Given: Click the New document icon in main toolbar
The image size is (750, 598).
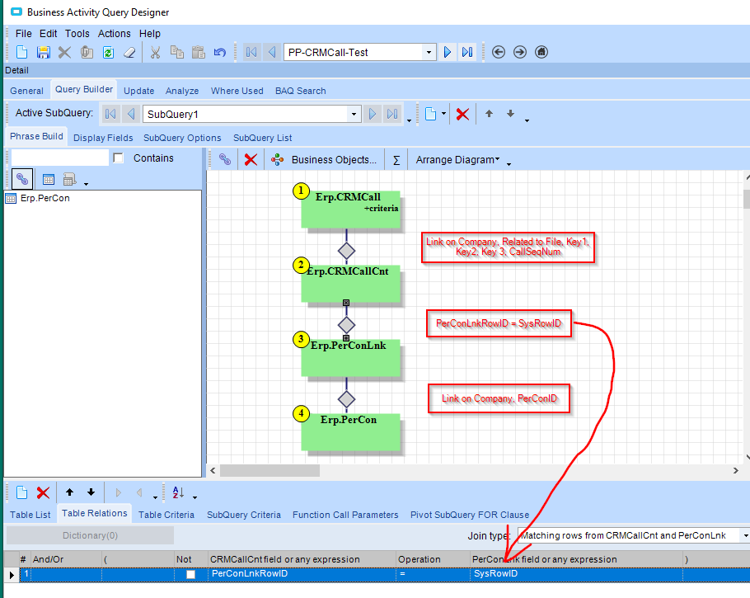Looking at the screenshot, I should coord(21,52).
